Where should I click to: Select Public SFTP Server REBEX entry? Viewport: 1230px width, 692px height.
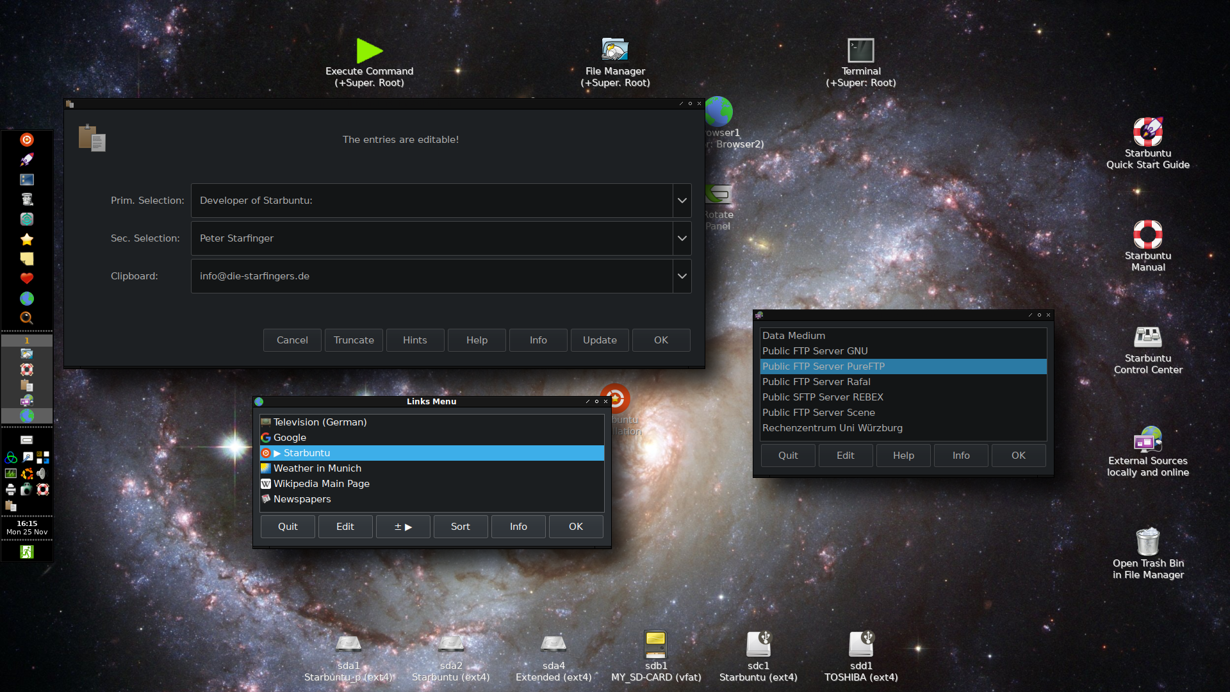(903, 397)
